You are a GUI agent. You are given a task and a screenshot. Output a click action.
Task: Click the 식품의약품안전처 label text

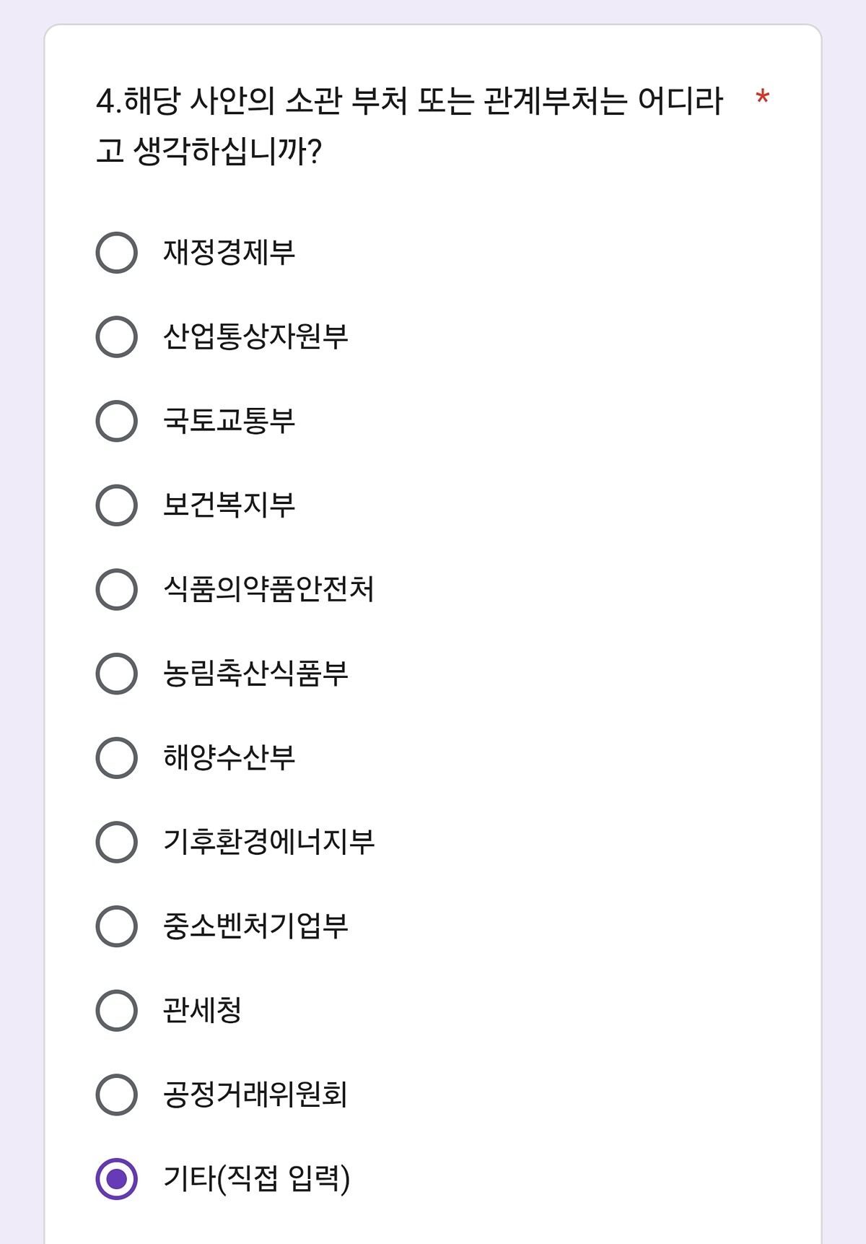click(x=268, y=589)
